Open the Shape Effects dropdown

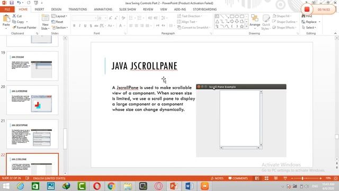point(284,28)
